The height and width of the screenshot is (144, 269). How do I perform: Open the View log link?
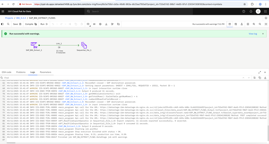(x=253, y=34)
